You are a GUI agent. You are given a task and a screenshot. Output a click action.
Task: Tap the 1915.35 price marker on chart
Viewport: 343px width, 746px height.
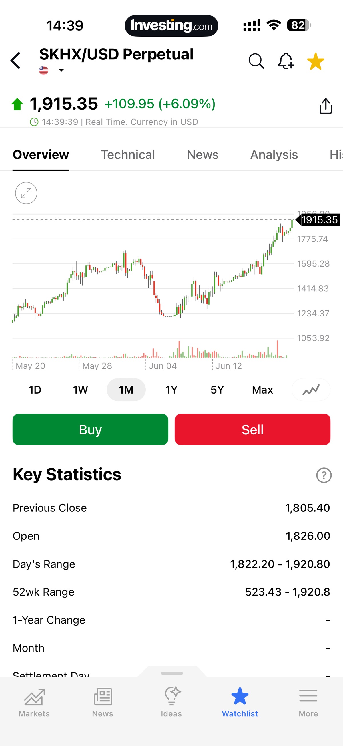[318, 220]
